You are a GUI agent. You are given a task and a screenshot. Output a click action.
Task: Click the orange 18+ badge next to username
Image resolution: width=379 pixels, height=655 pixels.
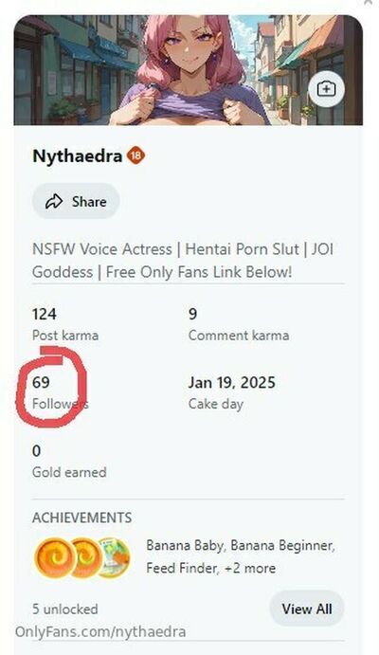(x=135, y=155)
